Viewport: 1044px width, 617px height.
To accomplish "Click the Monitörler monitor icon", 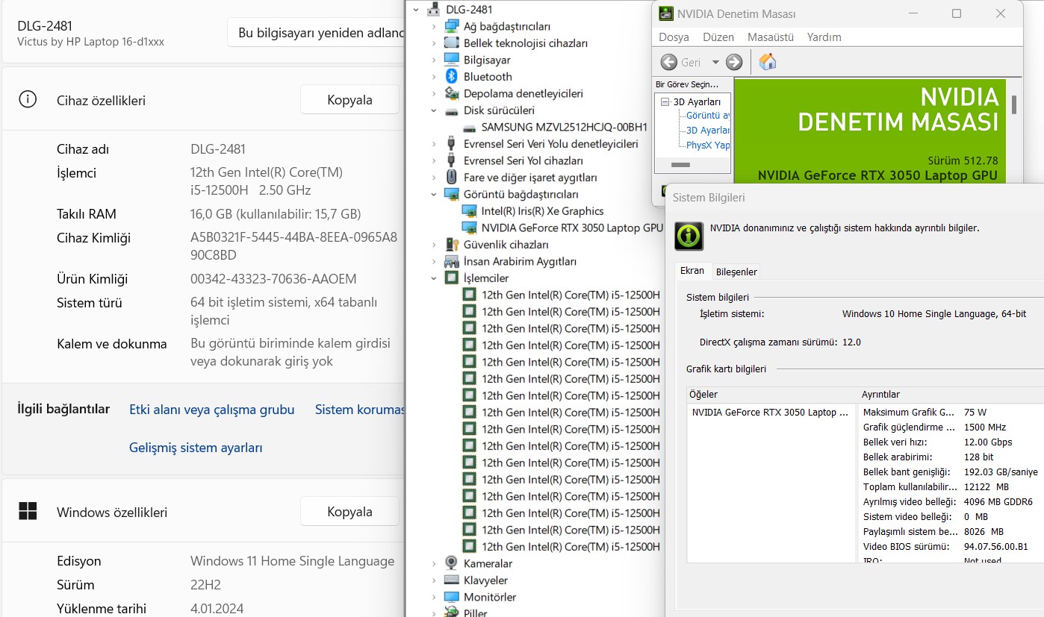I will click(451, 597).
